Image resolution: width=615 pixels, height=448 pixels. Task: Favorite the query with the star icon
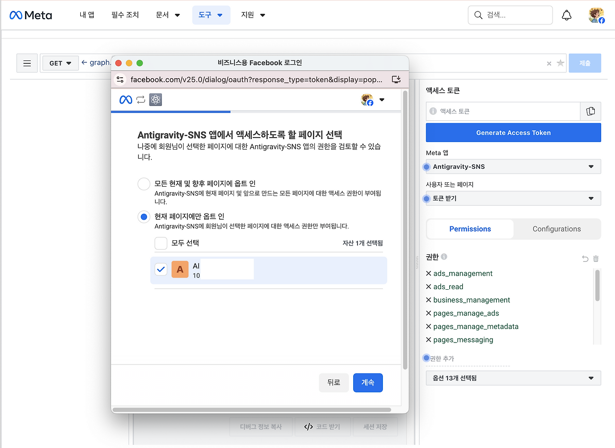point(560,63)
